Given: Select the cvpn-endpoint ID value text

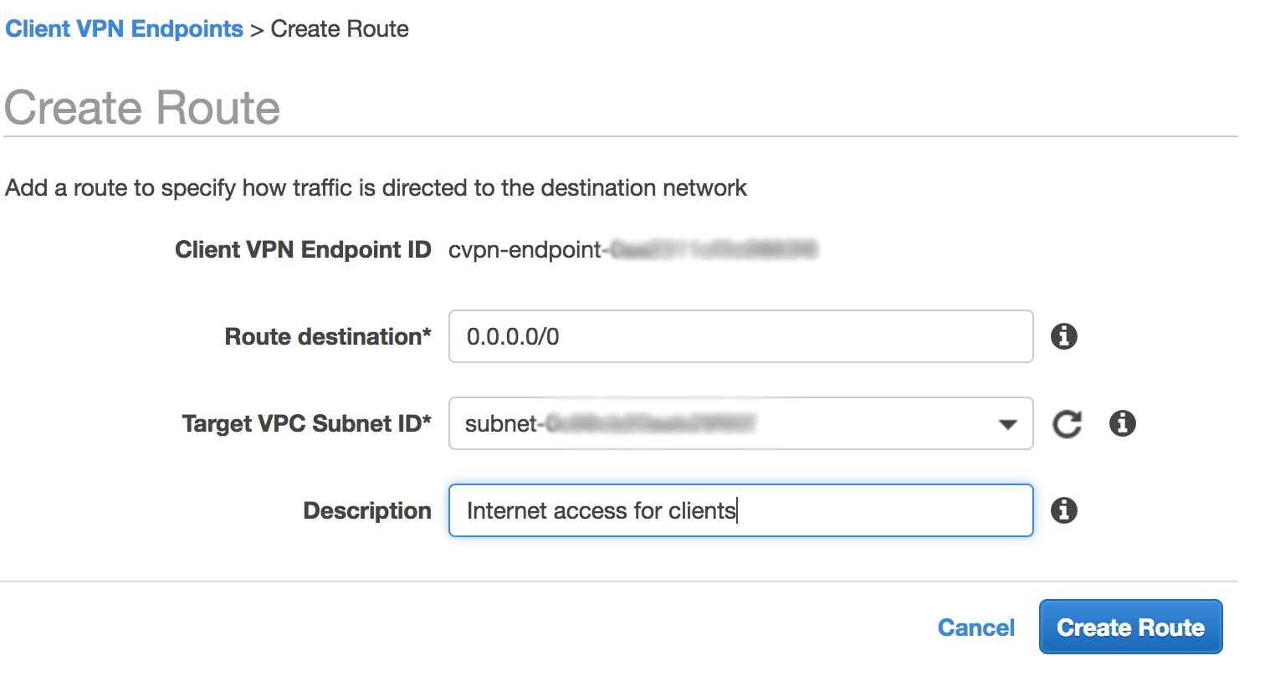Looking at the screenshot, I should [x=632, y=249].
